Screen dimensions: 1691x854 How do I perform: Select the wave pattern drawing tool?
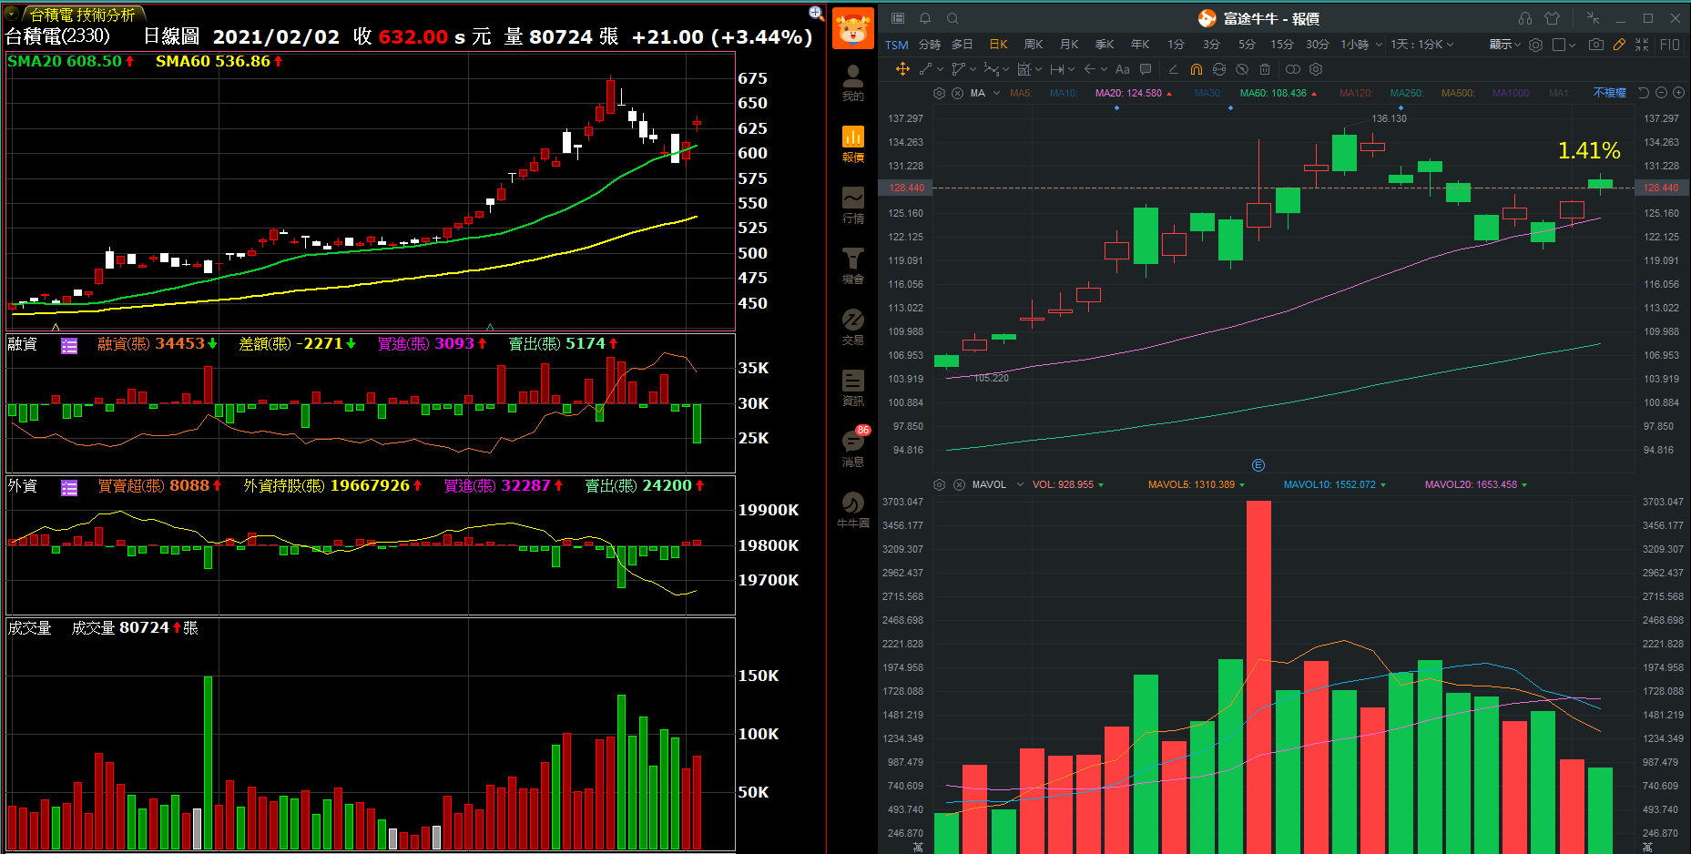(x=991, y=69)
